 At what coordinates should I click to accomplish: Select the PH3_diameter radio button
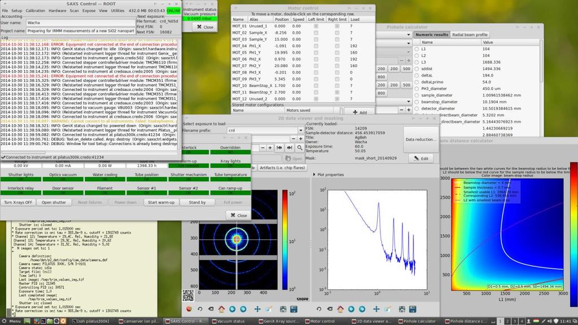coord(417,89)
